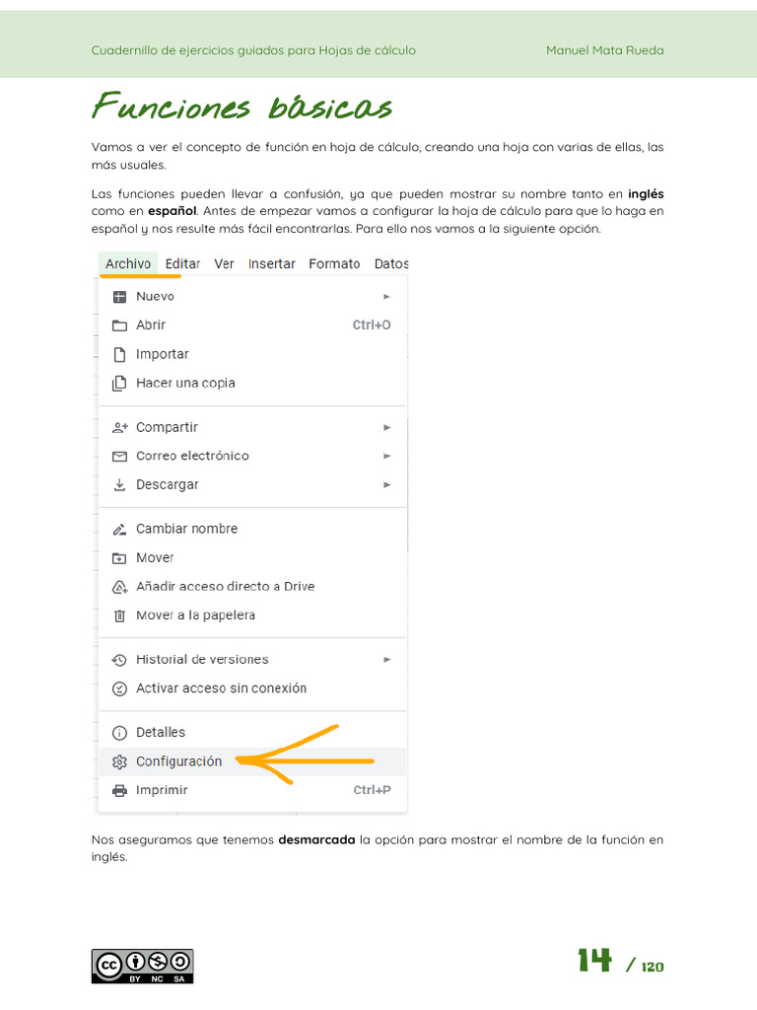
Task: Open the Insertar menu
Action: click(272, 263)
